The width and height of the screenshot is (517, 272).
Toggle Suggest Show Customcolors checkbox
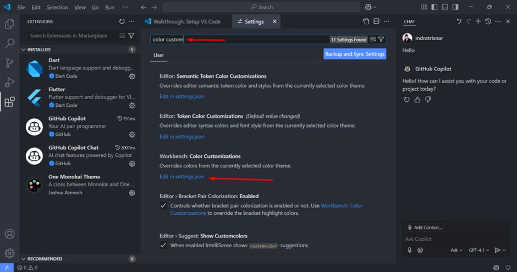[x=163, y=245]
